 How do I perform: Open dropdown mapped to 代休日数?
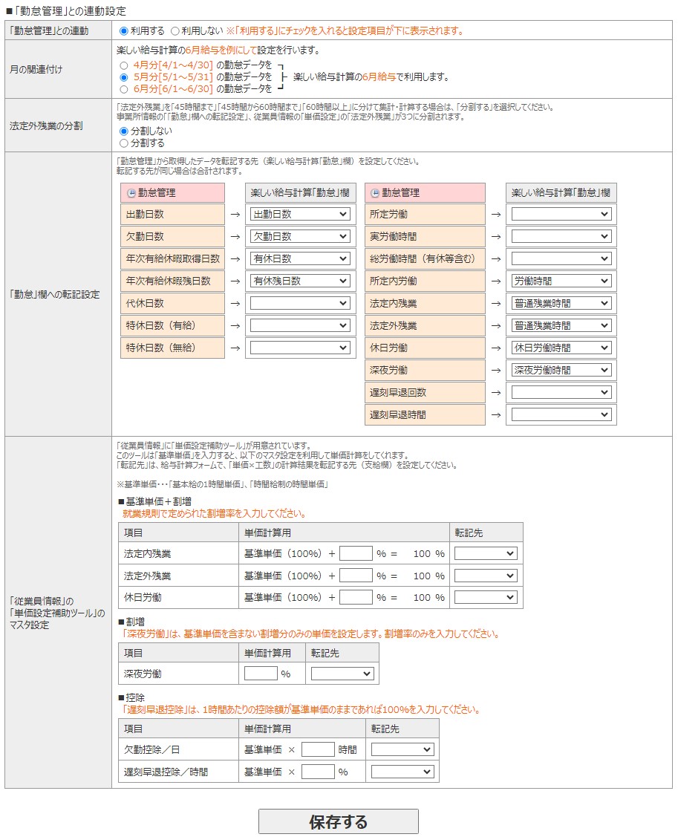300,303
